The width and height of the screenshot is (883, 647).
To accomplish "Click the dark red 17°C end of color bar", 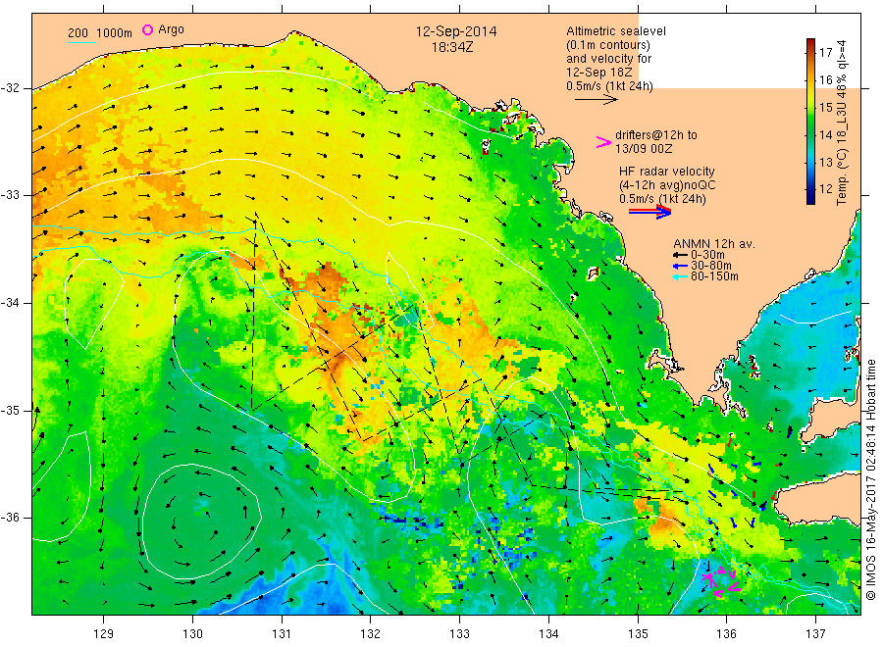I will (x=811, y=43).
